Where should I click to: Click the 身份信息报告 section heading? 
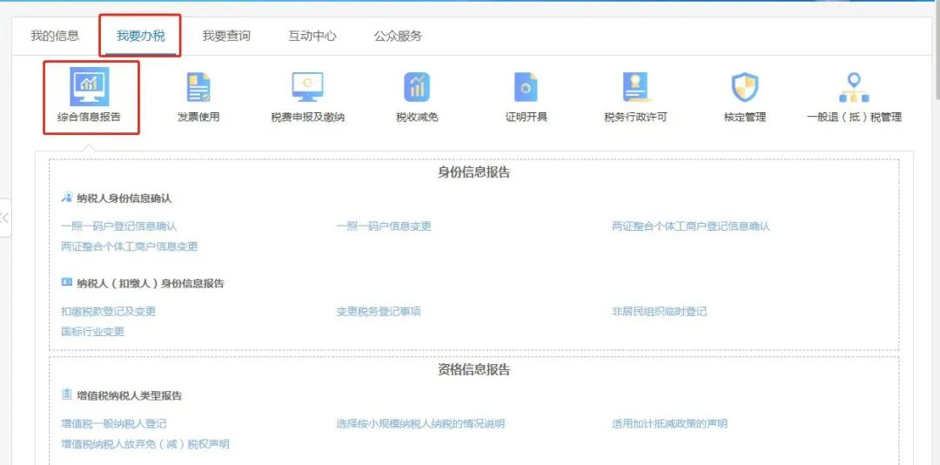(473, 172)
